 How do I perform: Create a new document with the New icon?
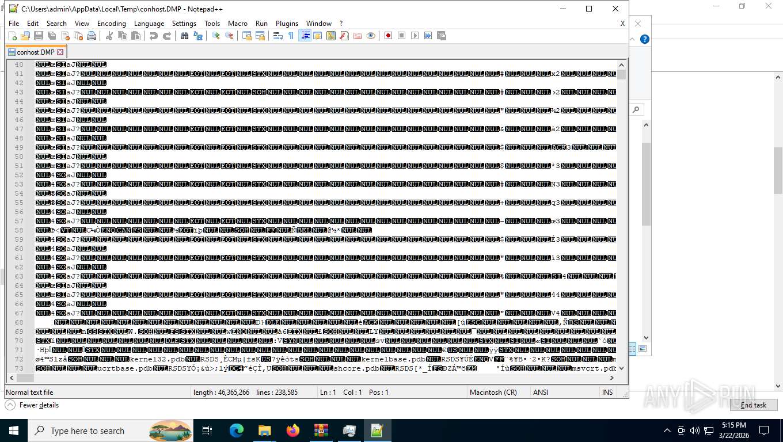[x=12, y=36]
